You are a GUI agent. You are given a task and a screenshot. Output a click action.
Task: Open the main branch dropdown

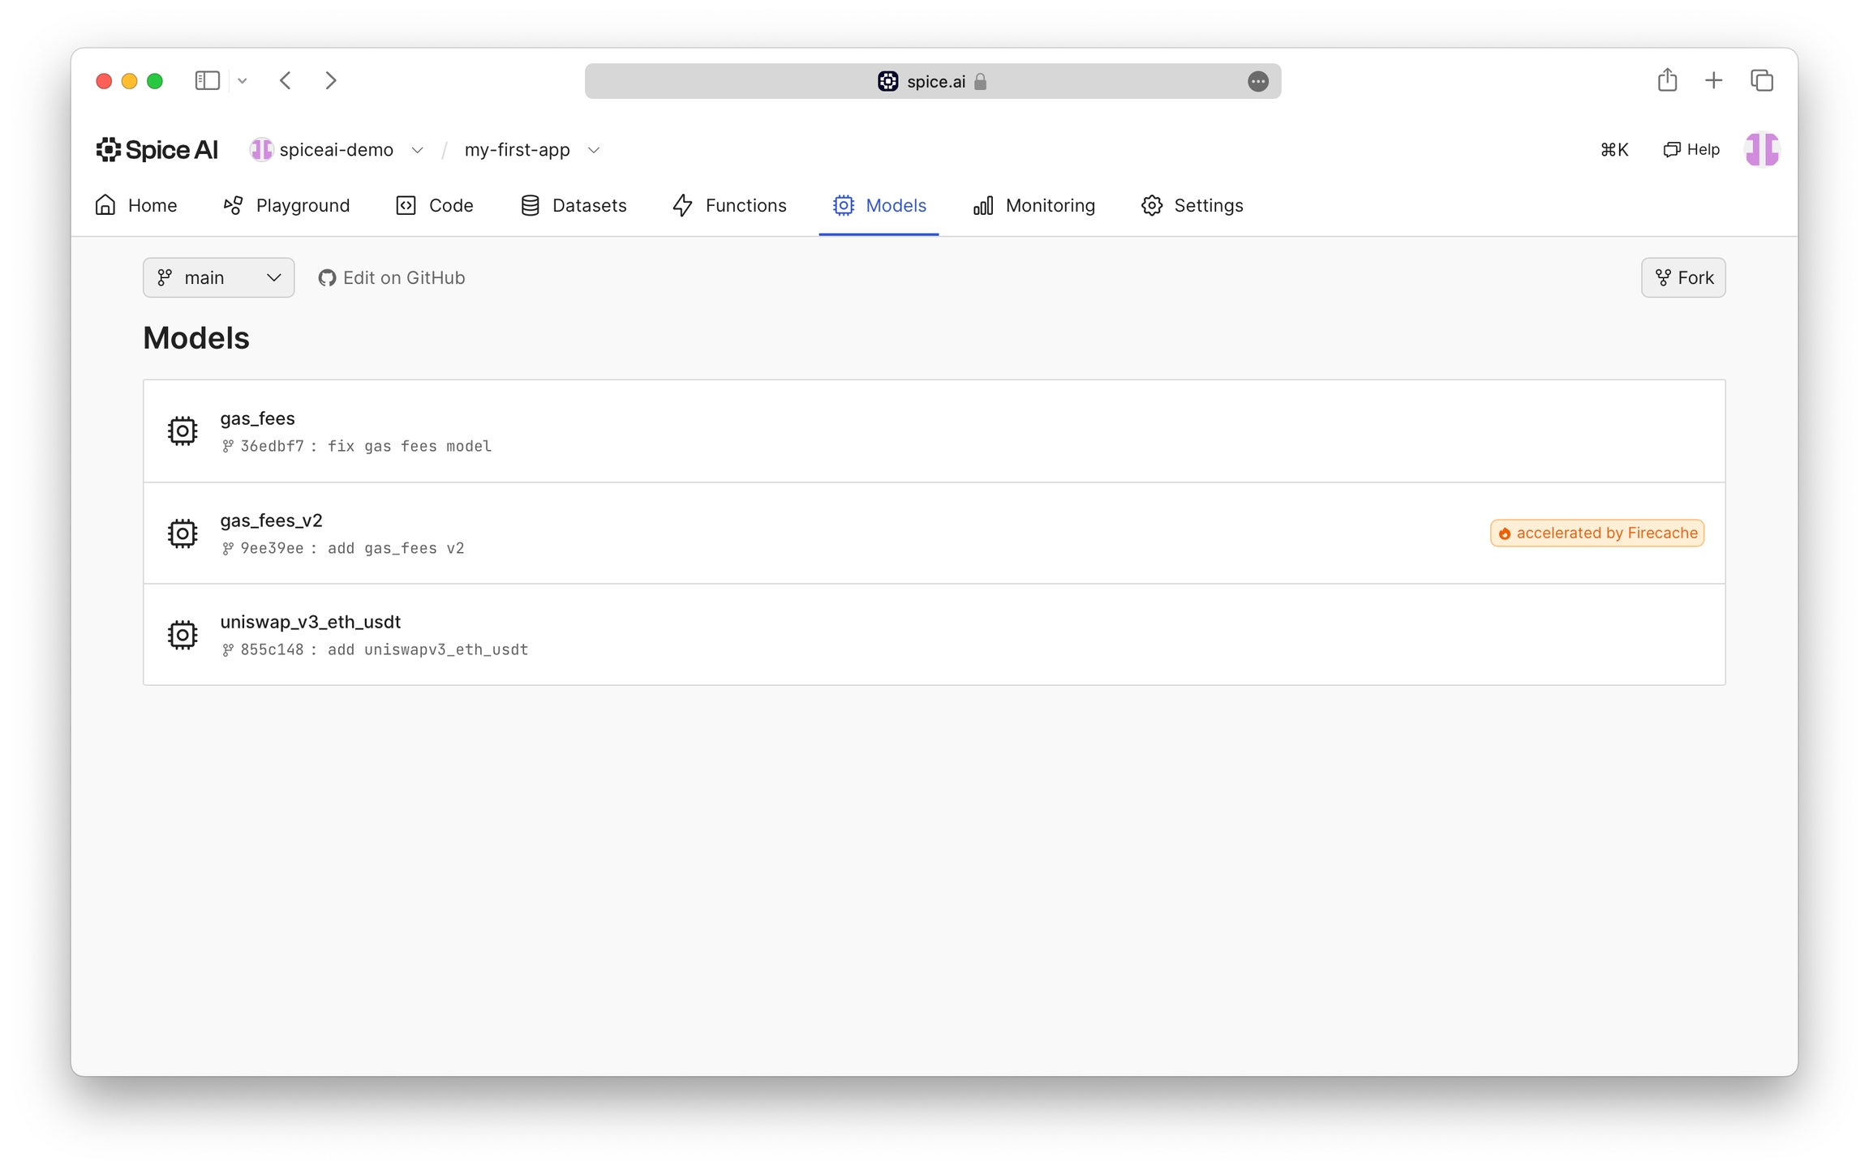point(218,278)
